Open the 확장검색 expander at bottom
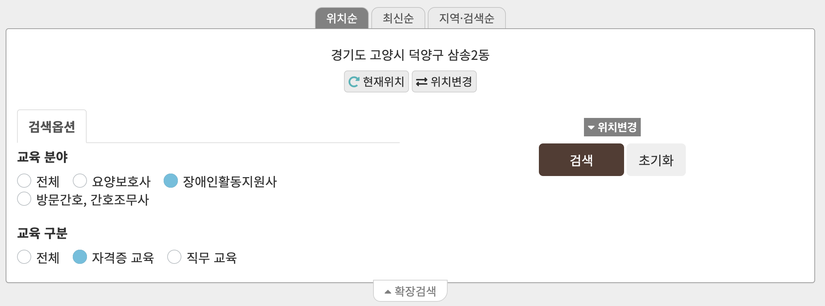The height and width of the screenshot is (306, 825). coord(410,290)
